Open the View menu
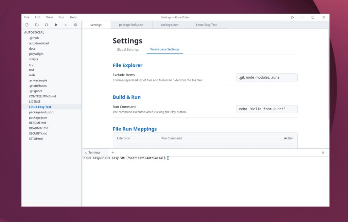 point(49,17)
